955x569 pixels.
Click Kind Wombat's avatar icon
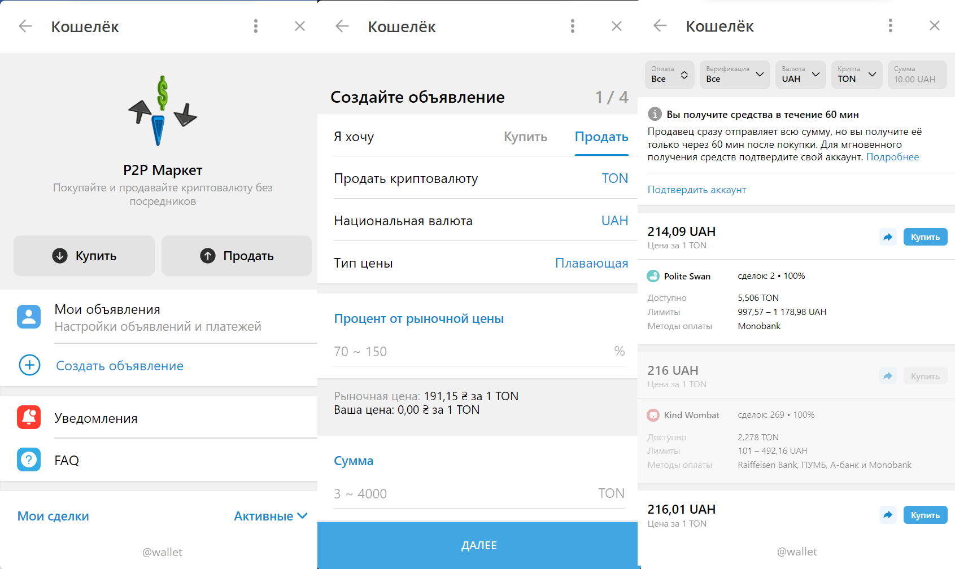pos(653,415)
